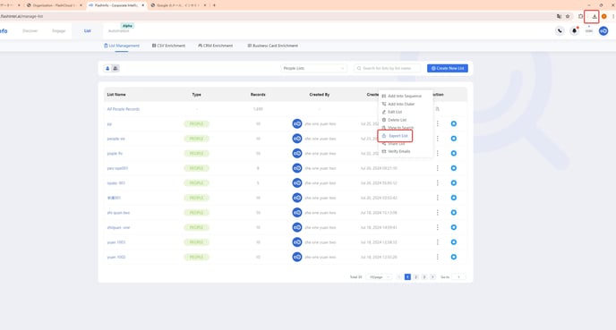Click the blue circle icon in the yuan 1002 row
The height and width of the screenshot is (330, 616).
454,257
